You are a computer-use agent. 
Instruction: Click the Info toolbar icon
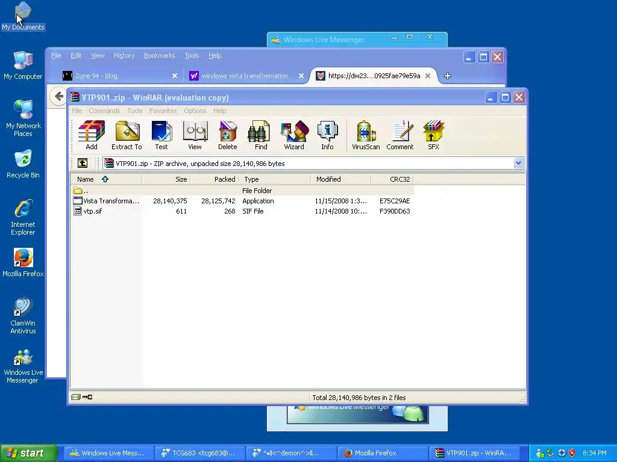327,135
